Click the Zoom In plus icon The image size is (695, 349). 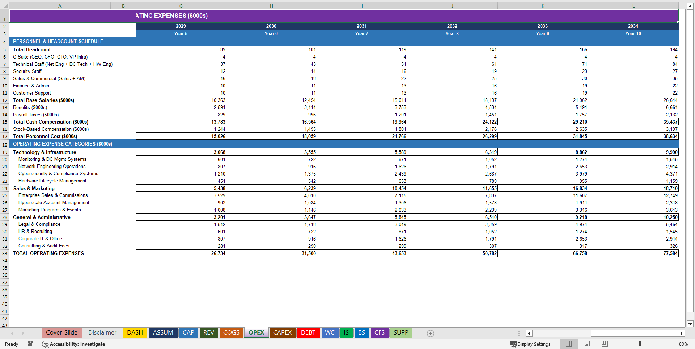pos(671,344)
